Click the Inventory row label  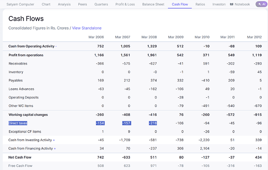pyautogui.click(x=16, y=72)
